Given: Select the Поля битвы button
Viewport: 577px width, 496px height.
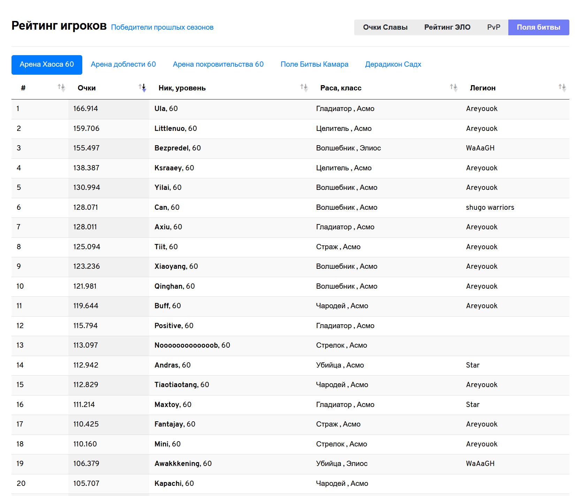Looking at the screenshot, I should pyautogui.click(x=538, y=27).
